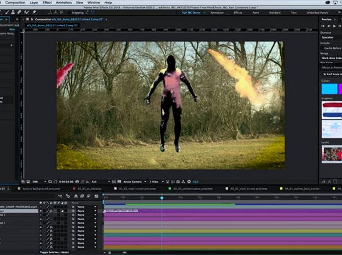The width and height of the screenshot is (342, 255).
Task: Toggle the transparency grid button
Action: pyautogui.click(x=119, y=182)
